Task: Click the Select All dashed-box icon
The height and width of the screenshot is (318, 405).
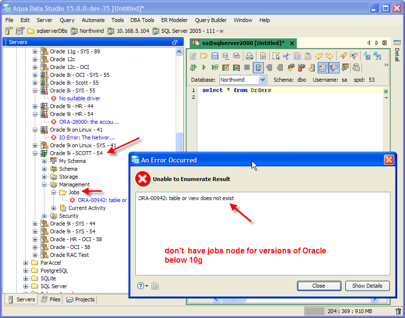Action: pyautogui.click(x=276, y=56)
